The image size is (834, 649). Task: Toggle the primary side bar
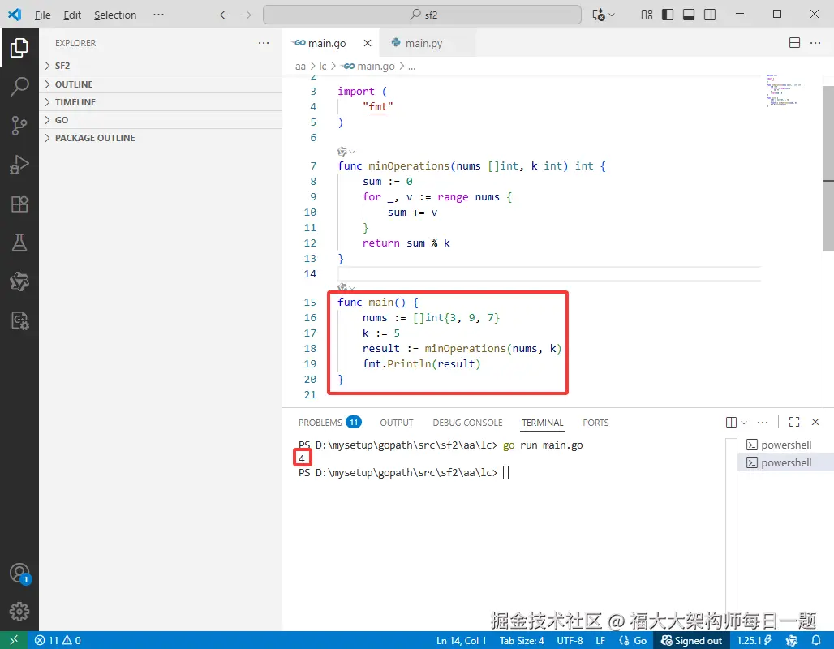tap(668, 15)
